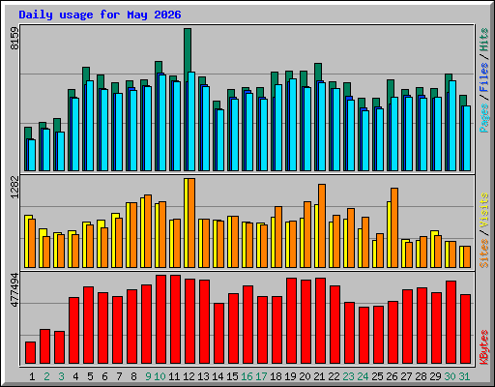Select day 21 on the x-axis
This screenshot has height=387, width=495.
click(x=319, y=376)
